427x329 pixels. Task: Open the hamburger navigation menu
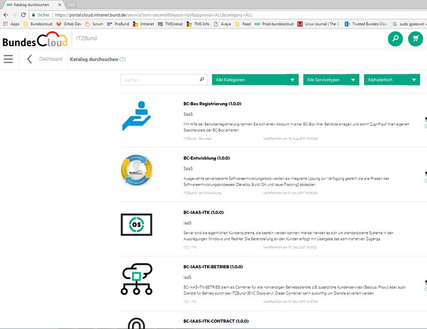click(8, 59)
